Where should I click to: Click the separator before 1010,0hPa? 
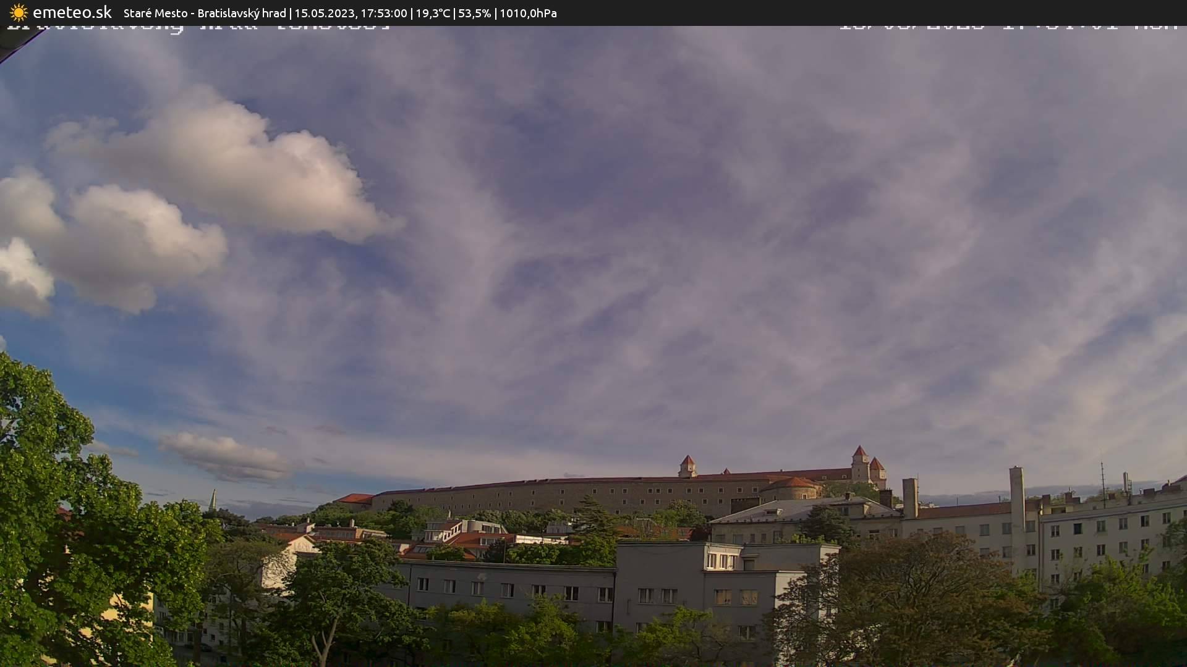click(496, 13)
